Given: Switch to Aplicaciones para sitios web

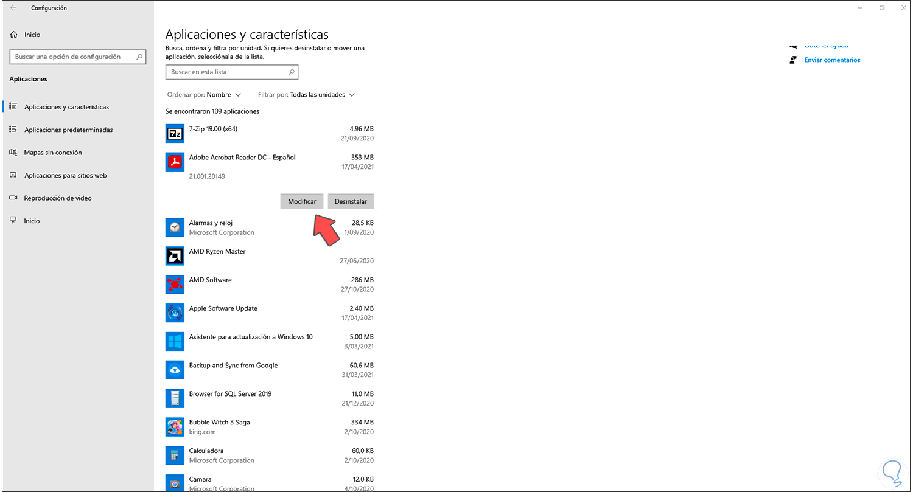Looking at the screenshot, I should coord(66,175).
